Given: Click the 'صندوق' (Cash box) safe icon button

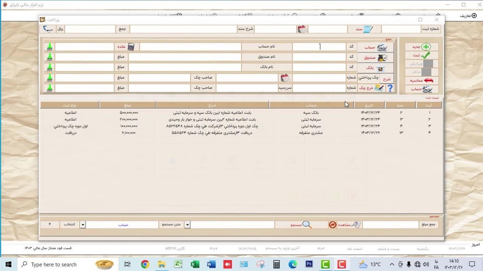Looking at the screenshot, I should [375, 58].
